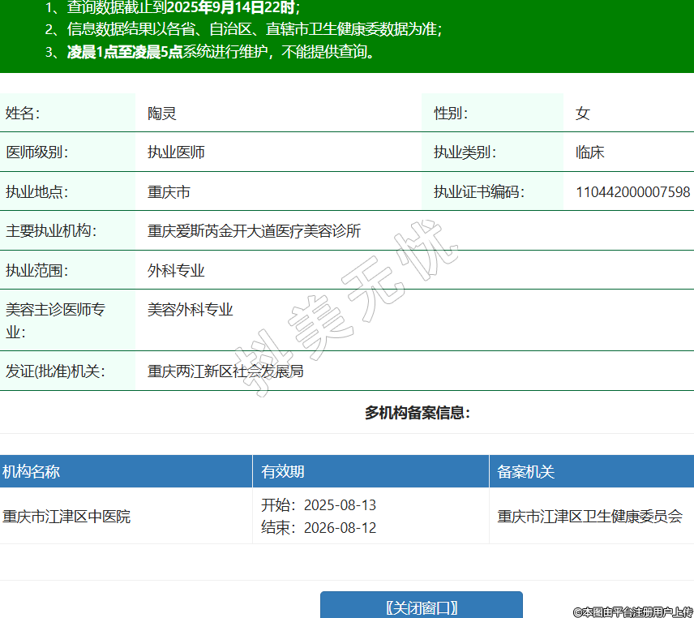694x618 pixels.
Task: Click the 重庆两江新区社会发展局 issuing authority value
Action: (225, 371)
